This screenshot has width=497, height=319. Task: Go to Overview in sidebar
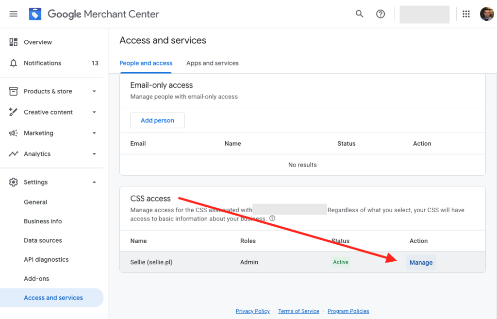click(x=38, y=42)
